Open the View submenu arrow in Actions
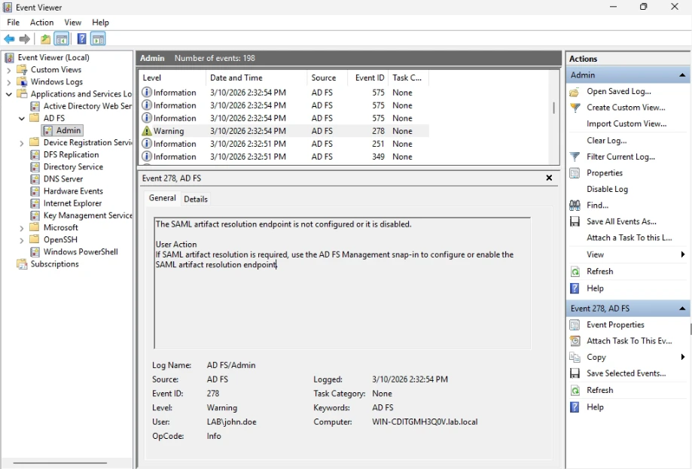The image size is (692, 469). 683,254
